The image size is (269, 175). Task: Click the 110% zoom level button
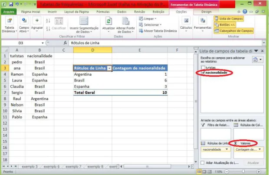pos(218,172)
